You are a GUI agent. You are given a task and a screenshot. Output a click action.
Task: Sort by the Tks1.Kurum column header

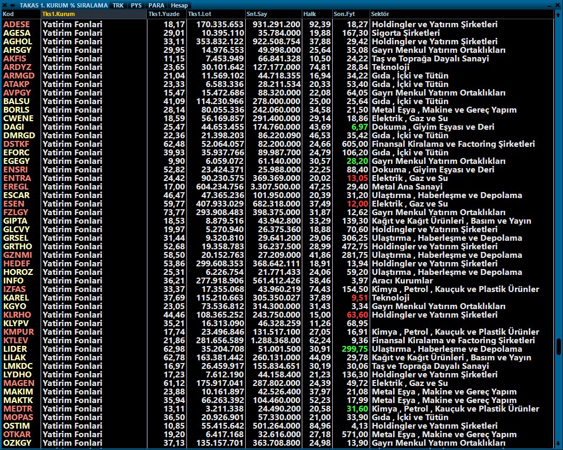tap(94, 14)
